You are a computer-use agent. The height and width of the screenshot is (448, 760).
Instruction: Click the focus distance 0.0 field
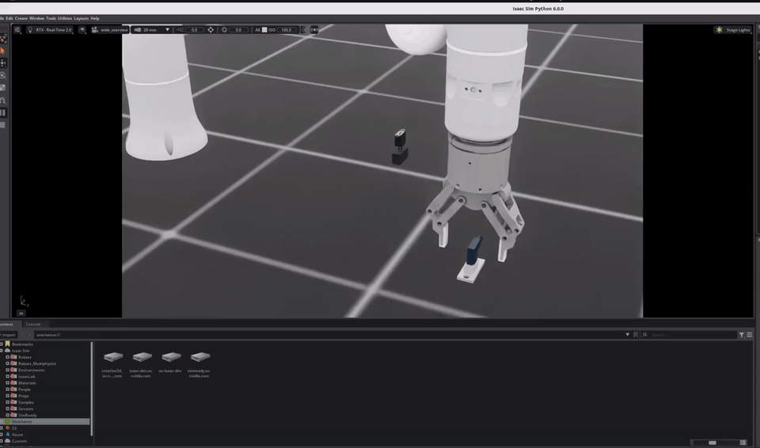[195, 29]
